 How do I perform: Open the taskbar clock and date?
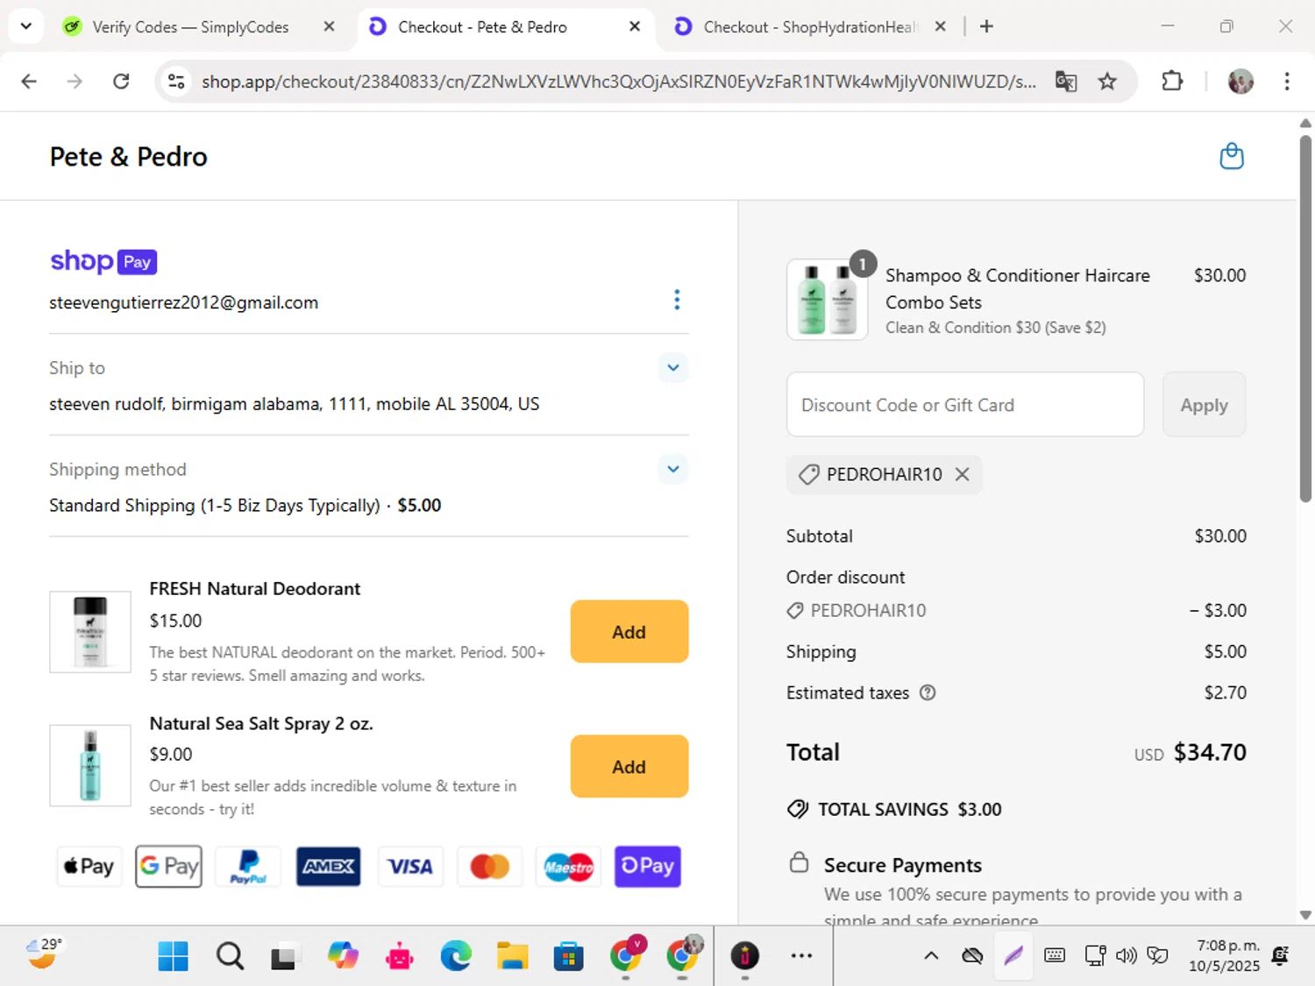pos(1225,956)
